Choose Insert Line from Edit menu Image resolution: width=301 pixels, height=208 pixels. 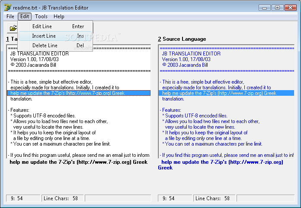coord(55,36)
